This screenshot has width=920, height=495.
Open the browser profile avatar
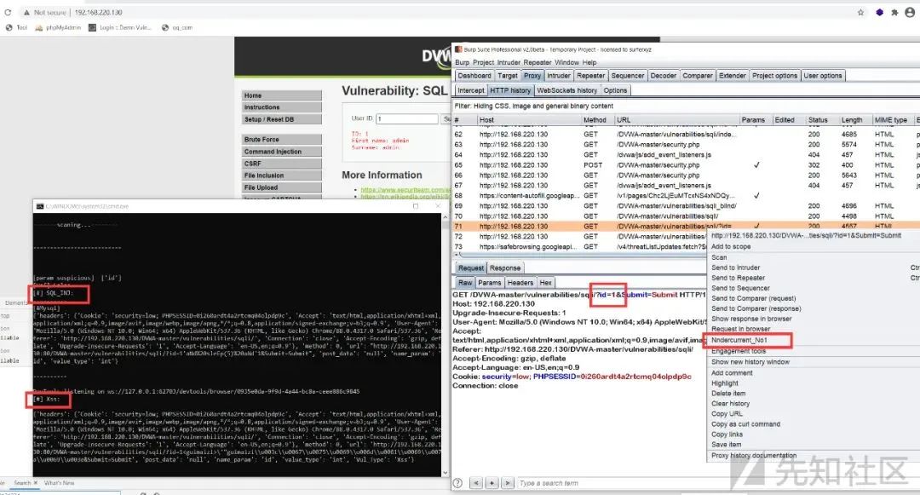point(910,12)
